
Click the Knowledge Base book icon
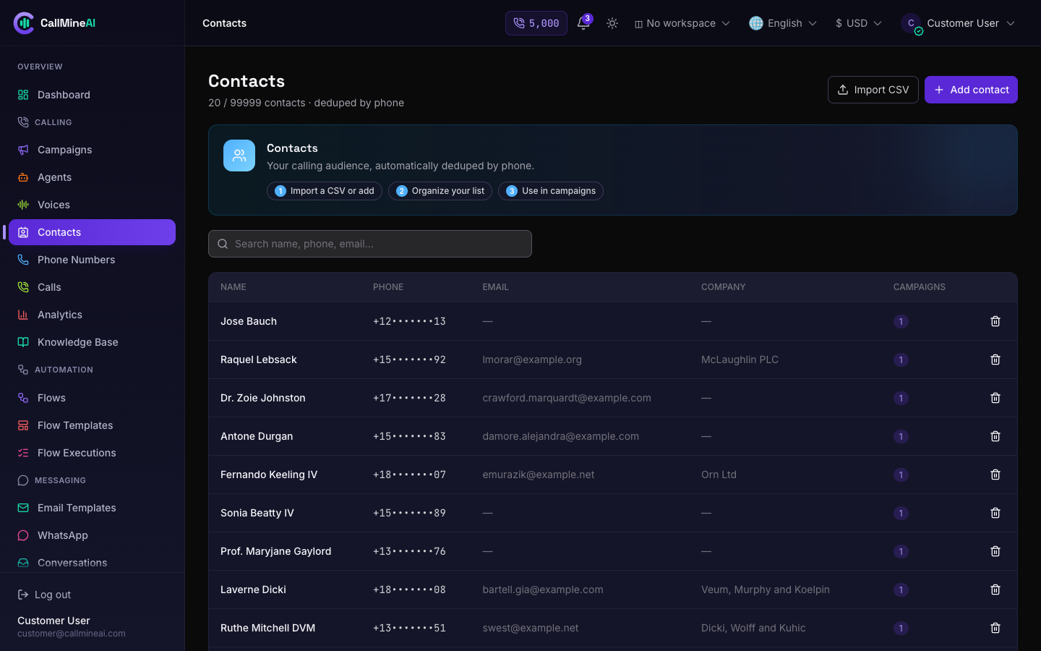point(23,342)
